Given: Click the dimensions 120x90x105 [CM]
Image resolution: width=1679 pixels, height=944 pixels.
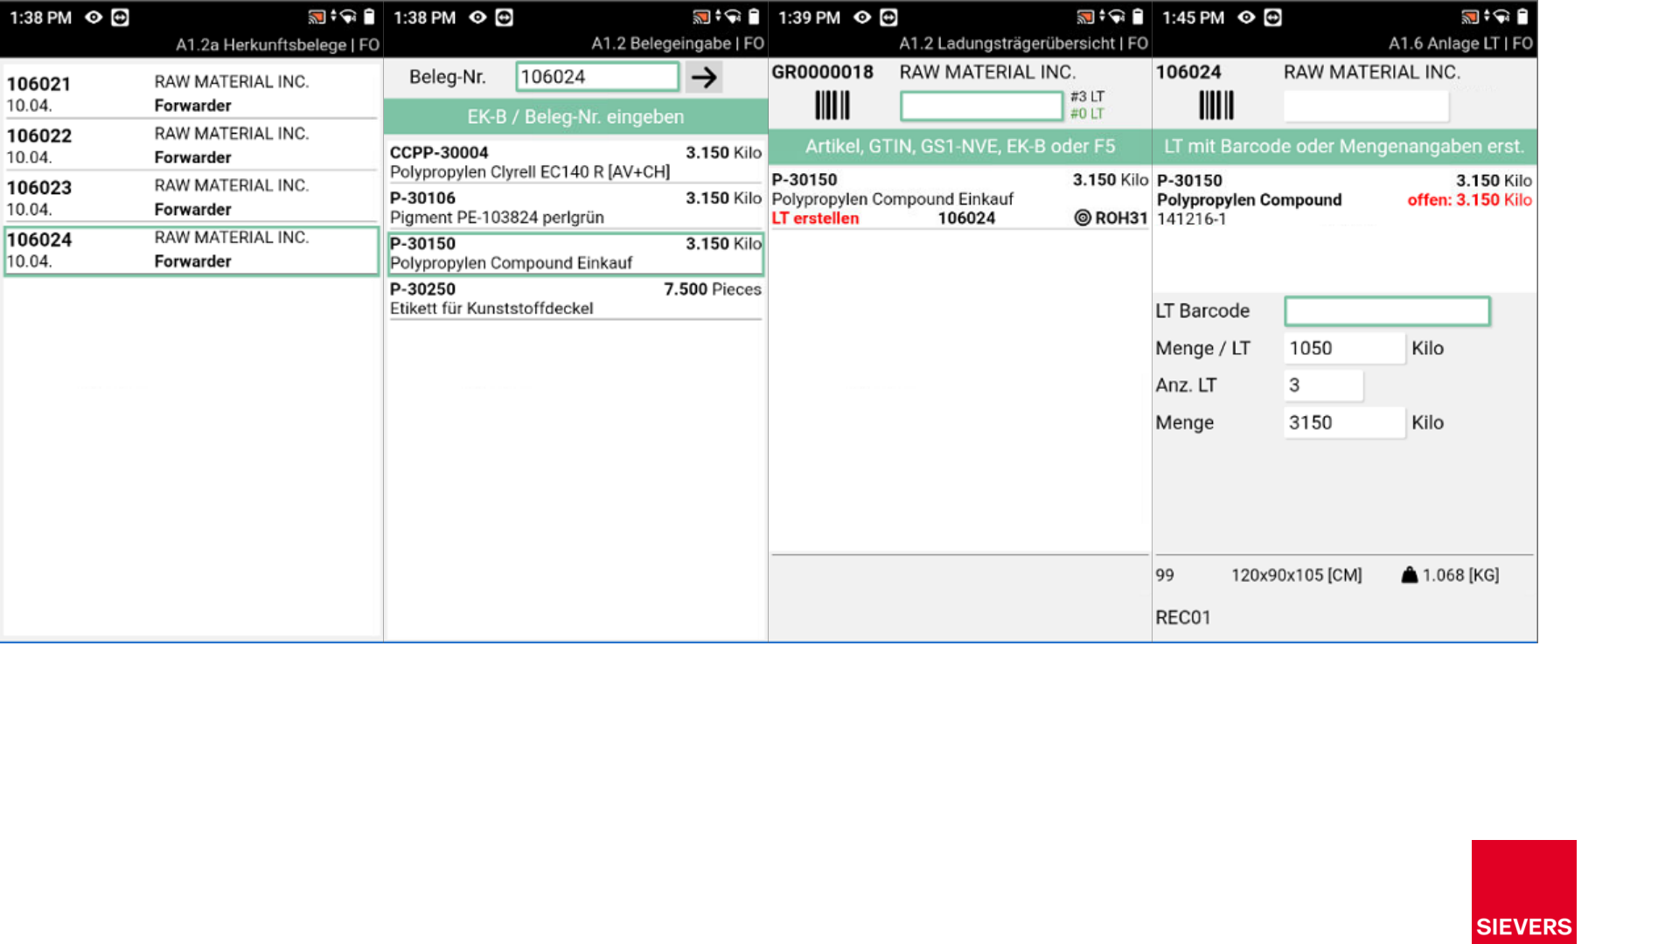Looking at the screenshot, I should pos(1297,575).
